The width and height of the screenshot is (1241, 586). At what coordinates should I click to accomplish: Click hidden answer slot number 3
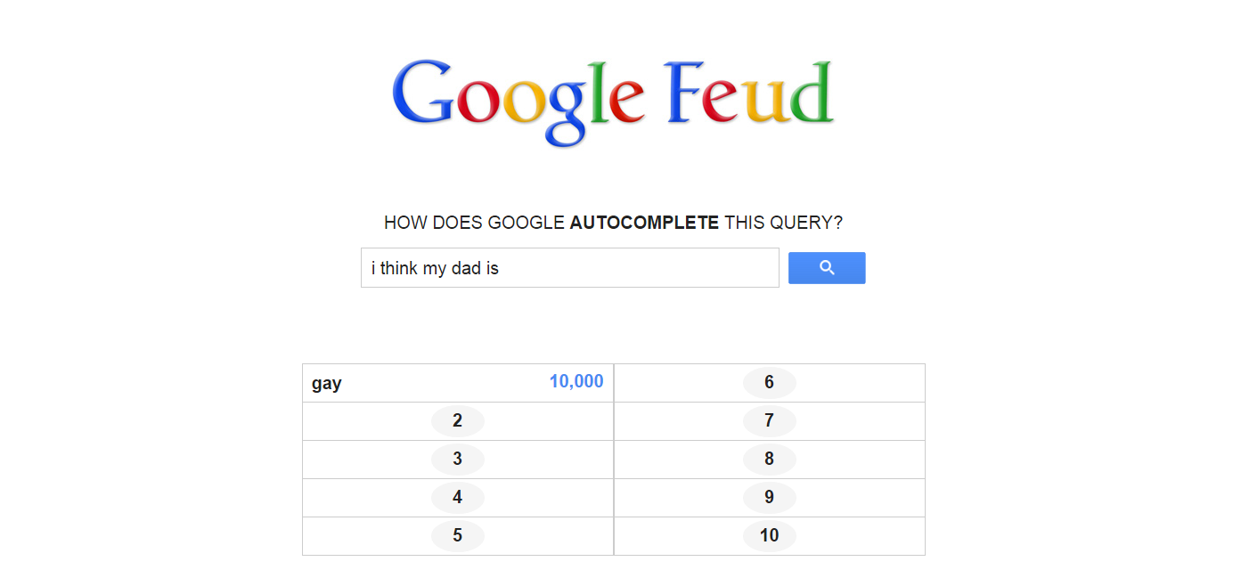(x=458, y=460)
